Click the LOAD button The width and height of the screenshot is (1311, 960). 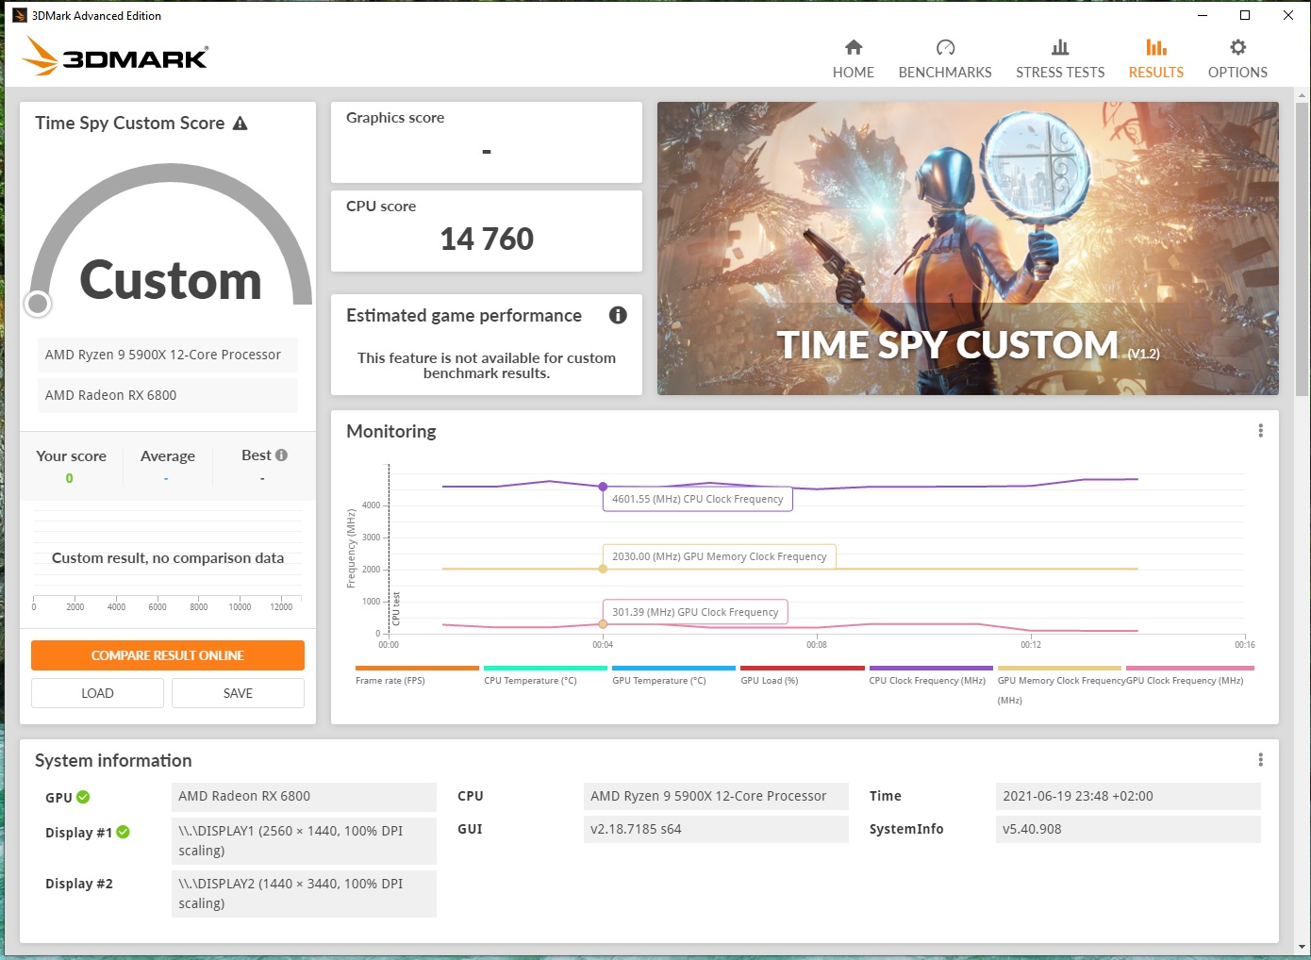(x=96, y=692)
